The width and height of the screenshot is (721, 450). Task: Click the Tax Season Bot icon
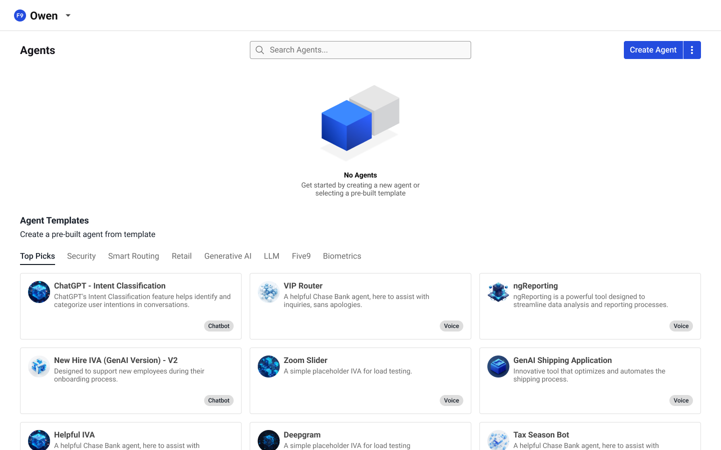click(498, 440)
